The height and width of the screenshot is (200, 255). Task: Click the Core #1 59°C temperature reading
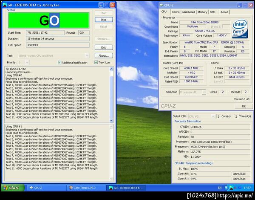[210, 179]
